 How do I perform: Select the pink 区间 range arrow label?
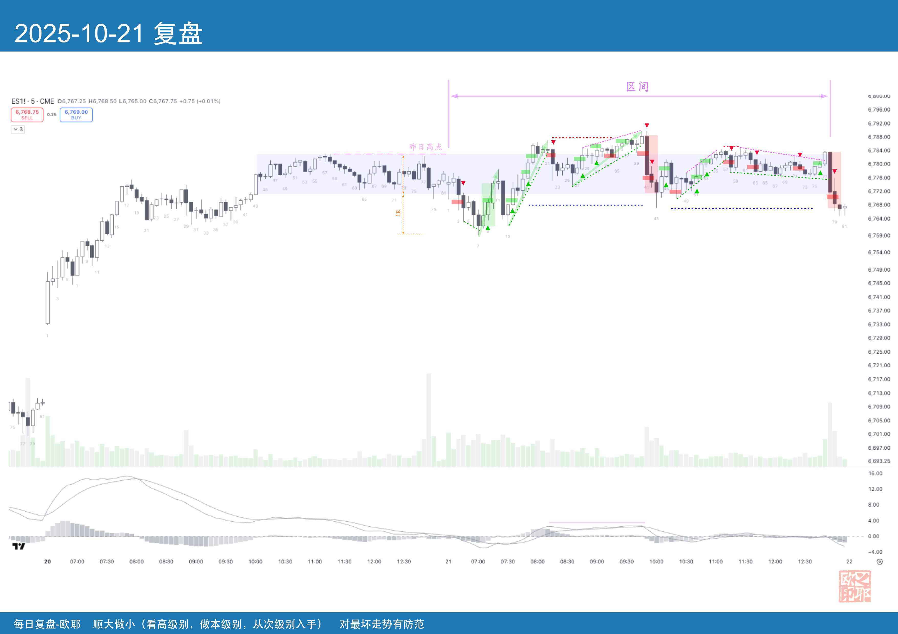[x=637, y=87]
